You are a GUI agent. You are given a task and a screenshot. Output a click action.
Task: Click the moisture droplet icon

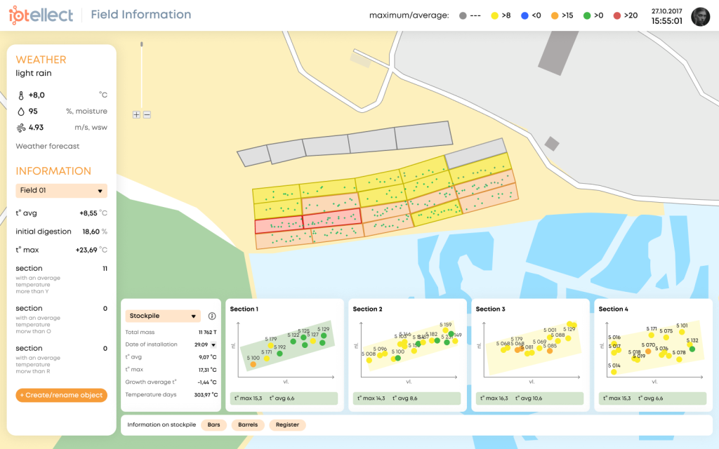click(x=21, y=111)
